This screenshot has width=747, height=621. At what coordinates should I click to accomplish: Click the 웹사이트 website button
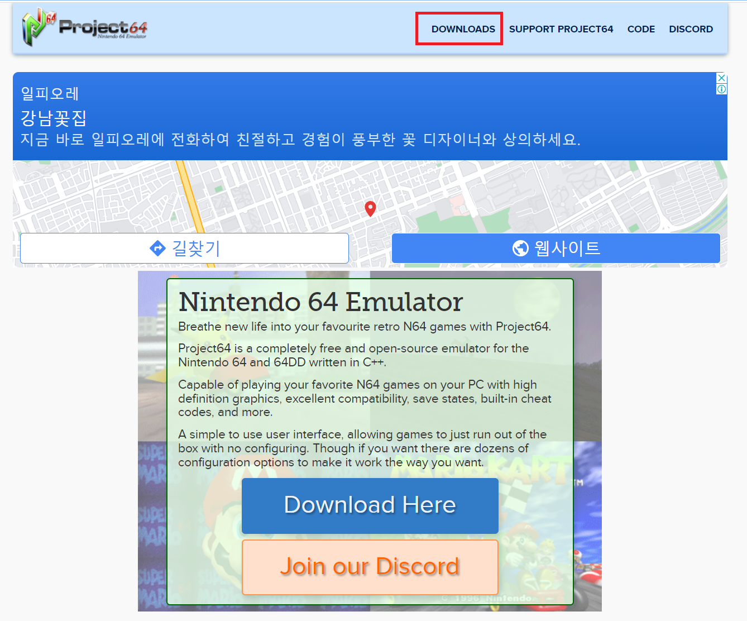556,248
